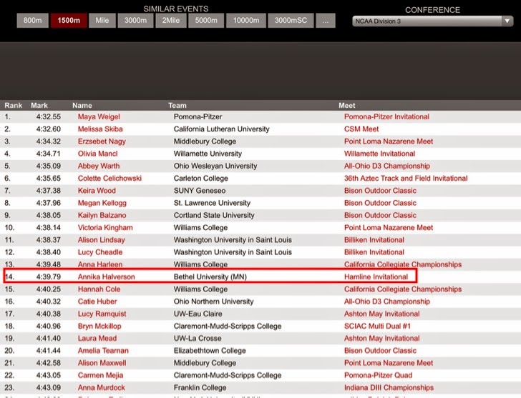Go to Megan Kellogg's profile
This screenshot has width=521, height=398.
[x=102, y=203]
